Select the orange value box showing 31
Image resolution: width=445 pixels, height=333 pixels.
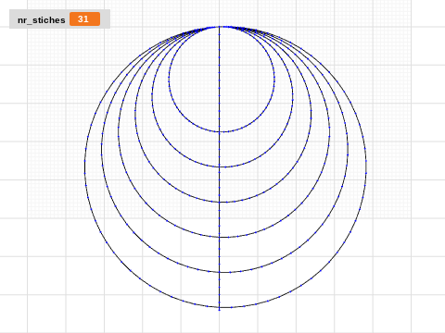[x=84, y=19]
